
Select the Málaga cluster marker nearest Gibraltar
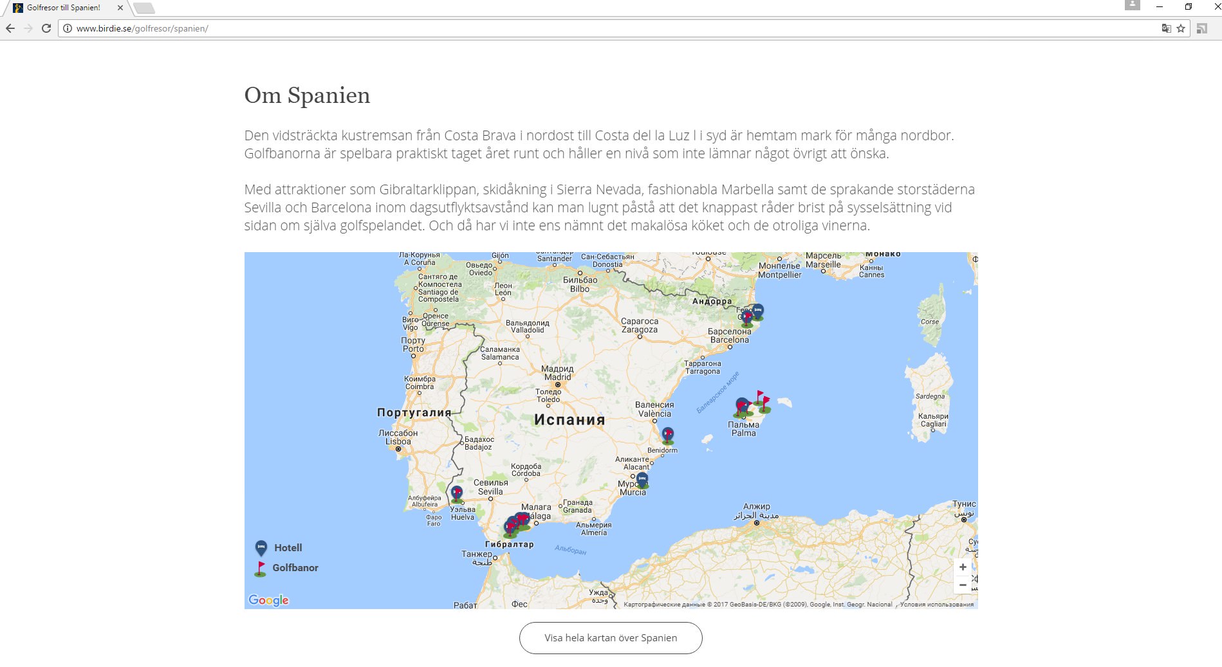pyautogui.click(x=510, y=529)
